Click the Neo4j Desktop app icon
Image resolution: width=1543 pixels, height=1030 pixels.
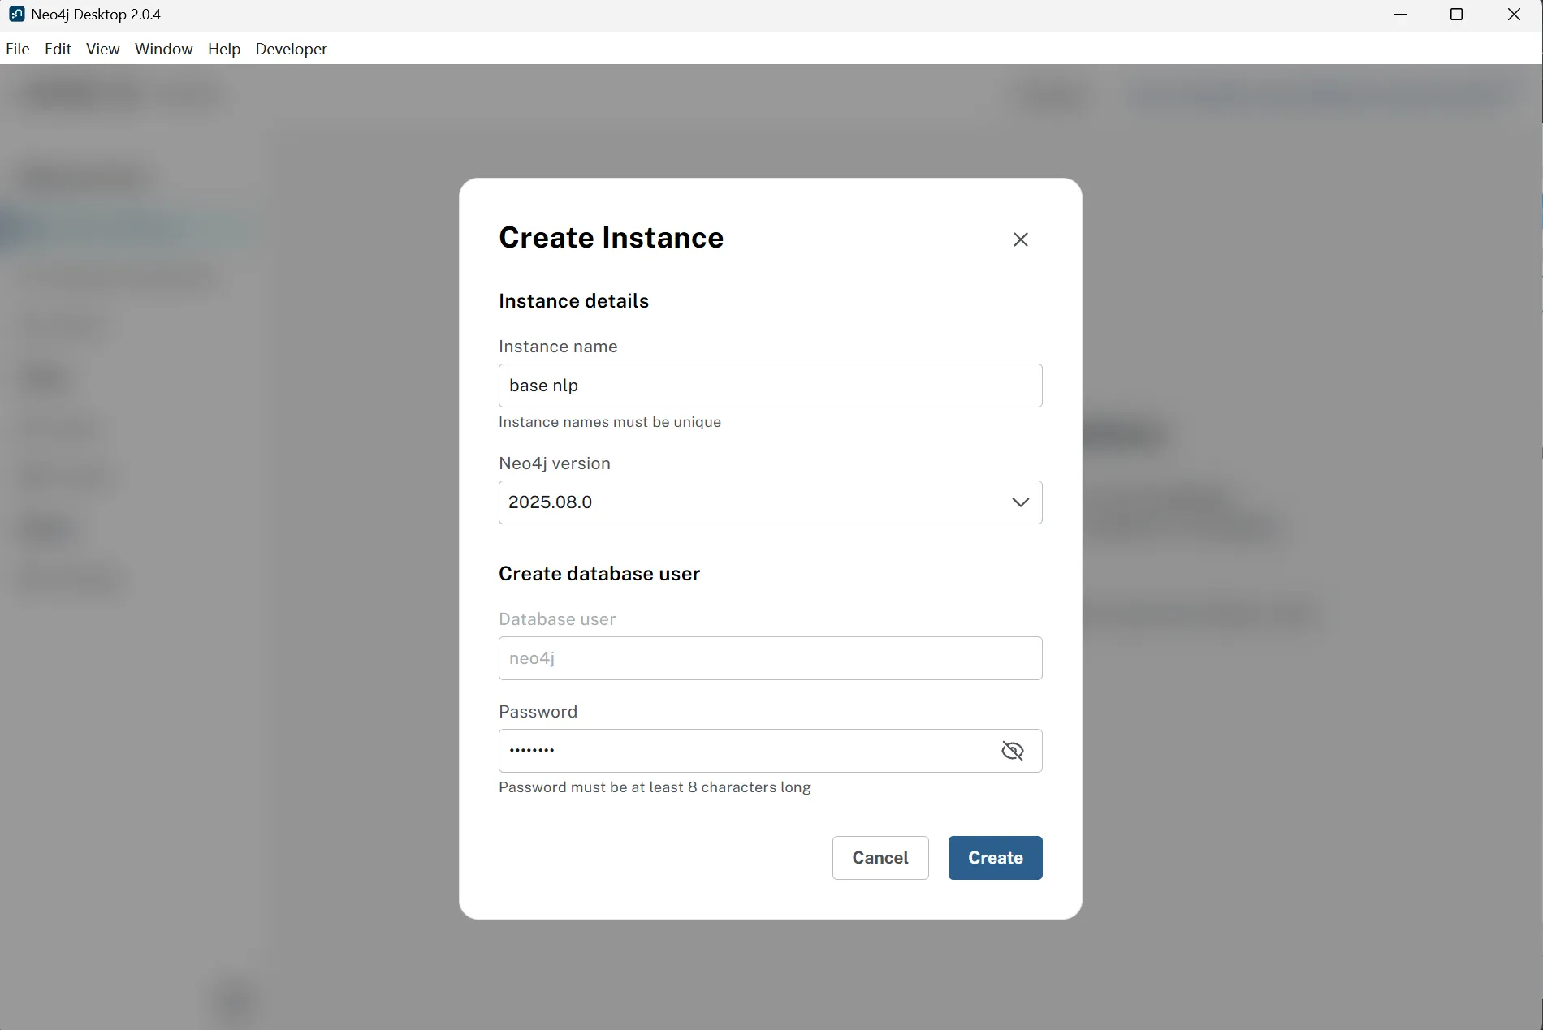(16, 15)
